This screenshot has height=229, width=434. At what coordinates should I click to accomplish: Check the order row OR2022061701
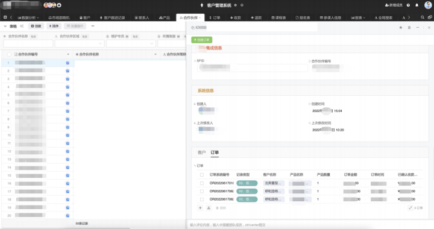click(202, 183)
